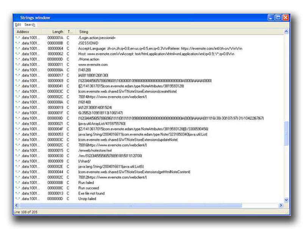Click the vertical scrollbar down arrow
The height and width of the screenshot is (229, 303).
(x=286, y=200)
